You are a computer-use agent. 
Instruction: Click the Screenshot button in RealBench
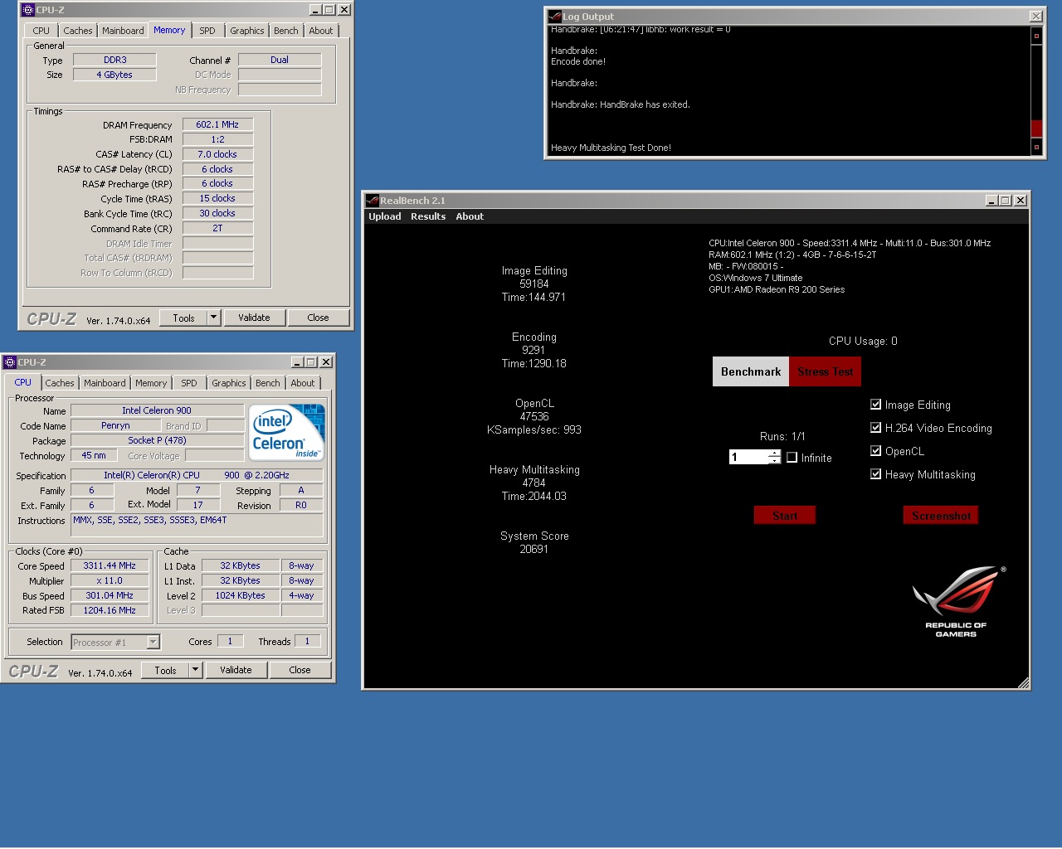tap(941, 516)
